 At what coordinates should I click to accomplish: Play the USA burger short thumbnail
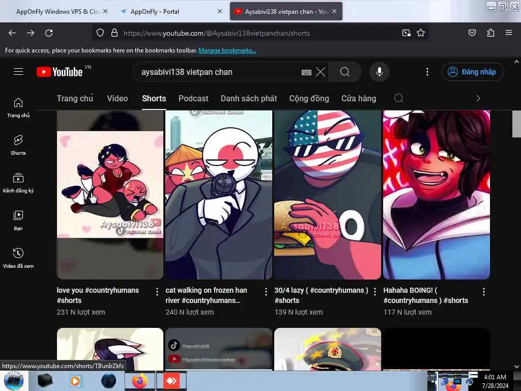click(x=328, y=195)
